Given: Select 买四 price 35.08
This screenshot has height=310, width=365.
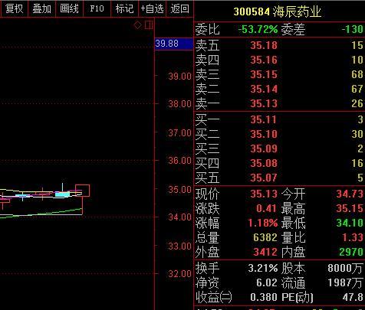Looking at the screenshot, I should coord(264,163).
